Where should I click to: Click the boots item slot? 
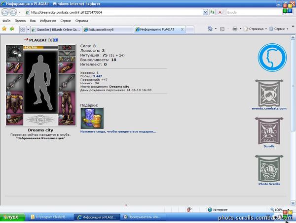pyautogui.click(x=67, y=120)
